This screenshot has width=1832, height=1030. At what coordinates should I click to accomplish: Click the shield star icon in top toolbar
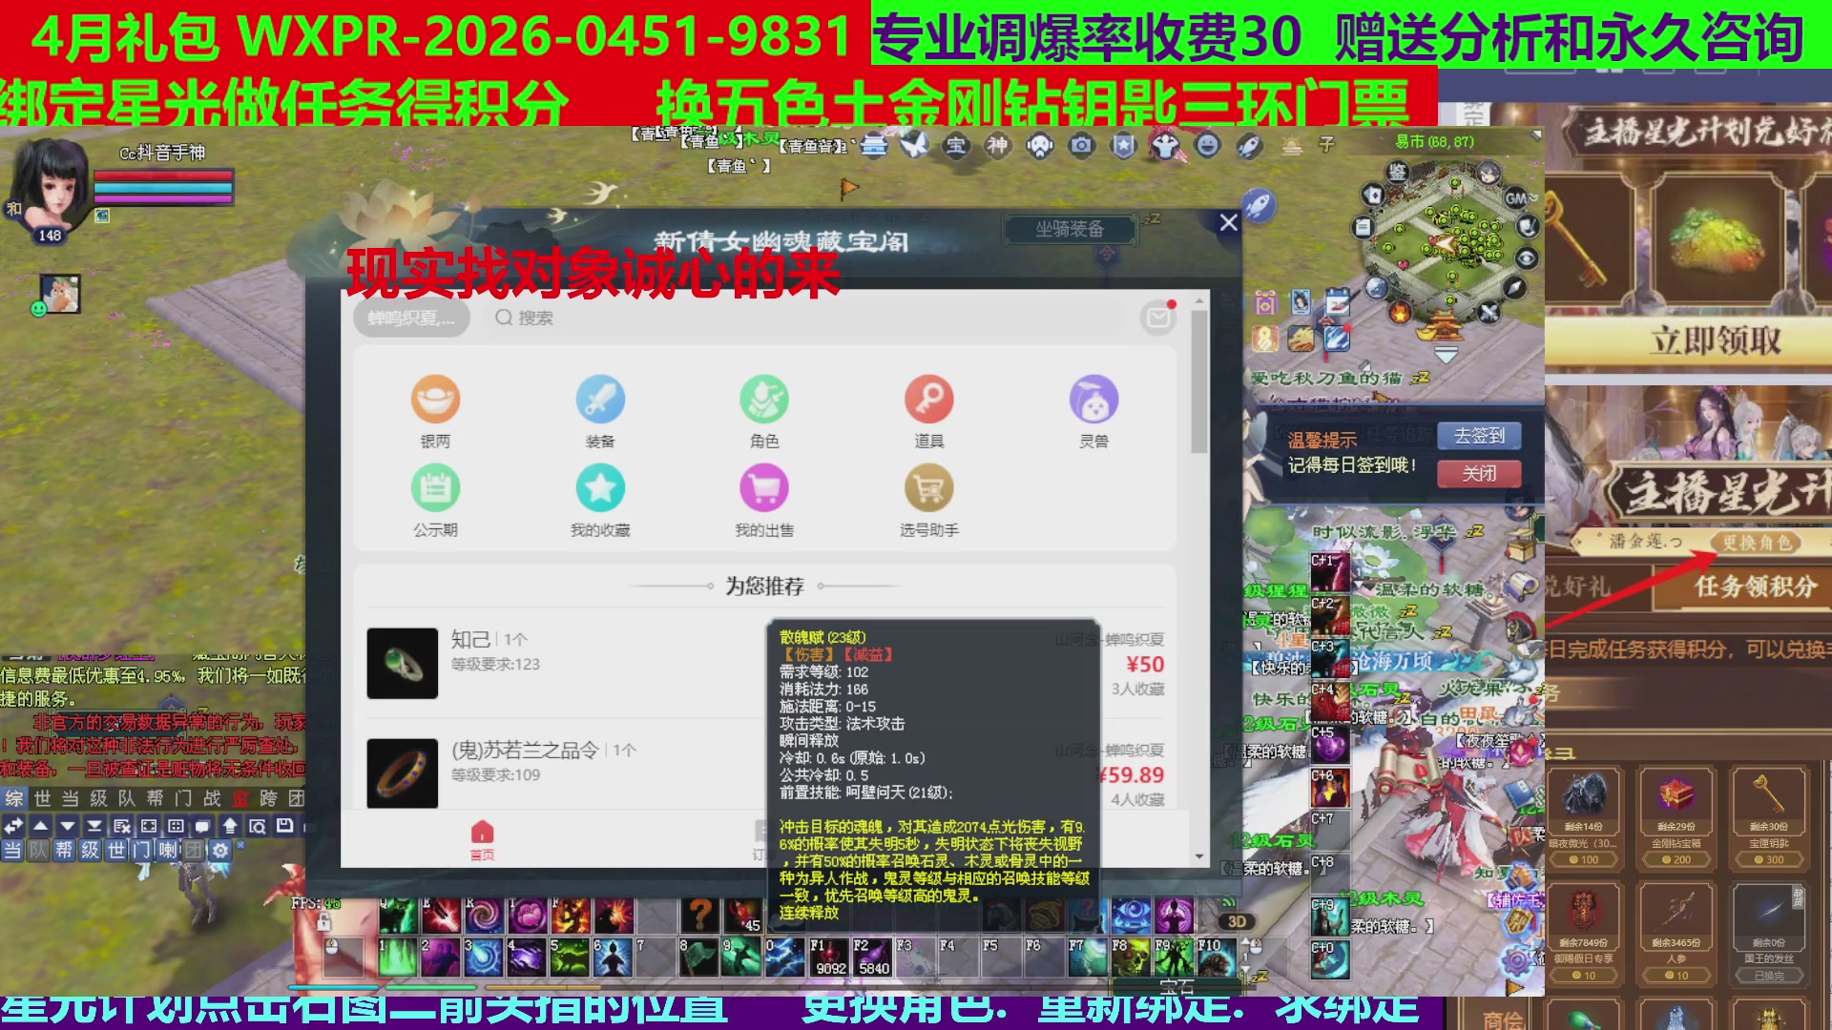tap(1124, 145)
